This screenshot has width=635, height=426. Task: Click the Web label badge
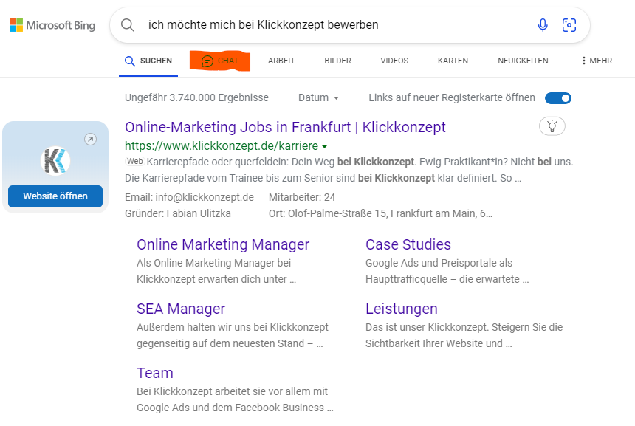[135, 161]
